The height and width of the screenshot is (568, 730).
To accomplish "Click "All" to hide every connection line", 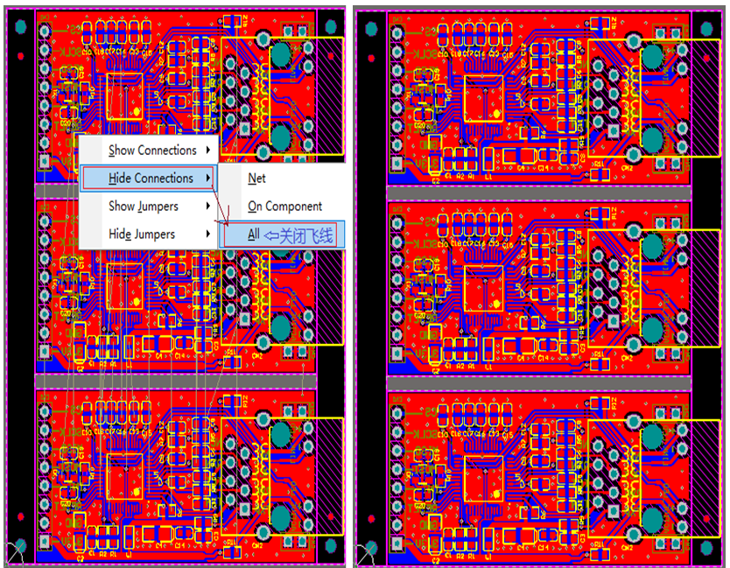I will click(254, 234).
